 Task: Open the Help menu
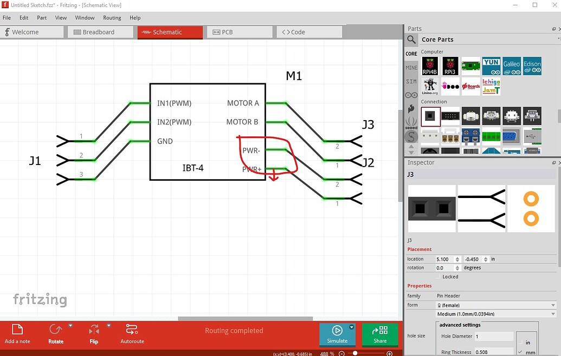tap(135, 17)
